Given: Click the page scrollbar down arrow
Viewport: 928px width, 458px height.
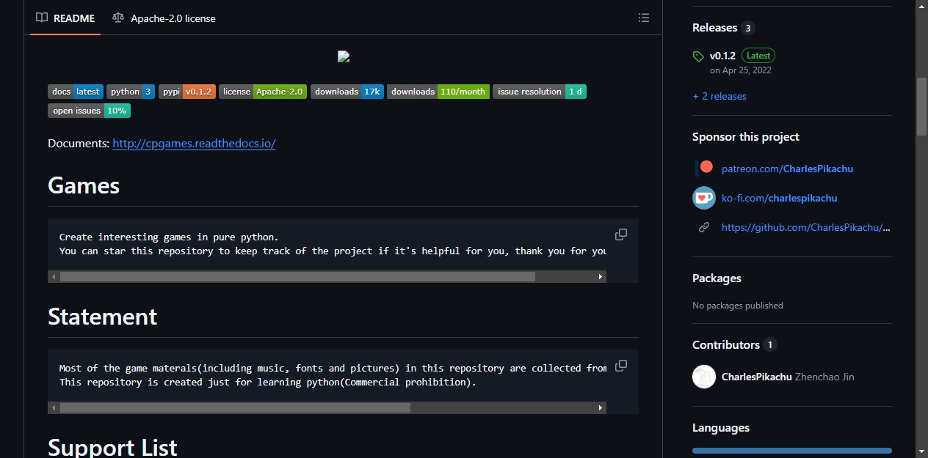Looking at the screenshot, I should click(x=921, y=451).
